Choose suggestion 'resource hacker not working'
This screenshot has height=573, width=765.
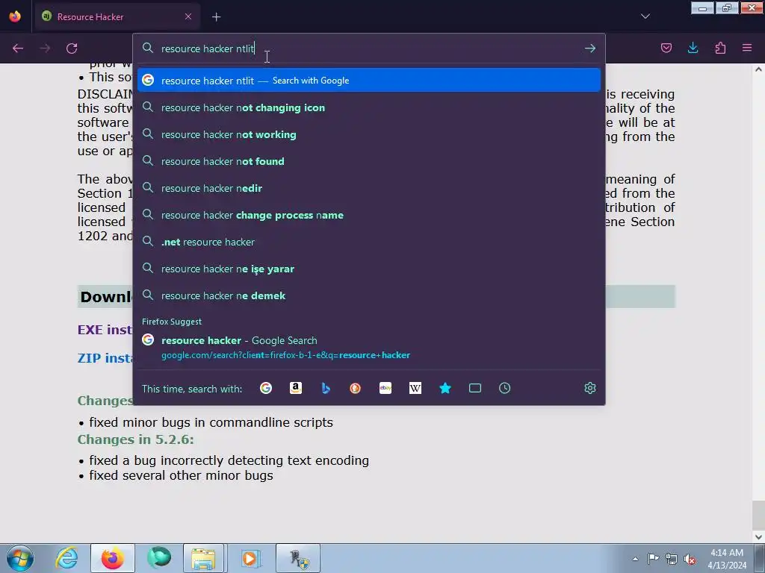[x=369, y=134]
